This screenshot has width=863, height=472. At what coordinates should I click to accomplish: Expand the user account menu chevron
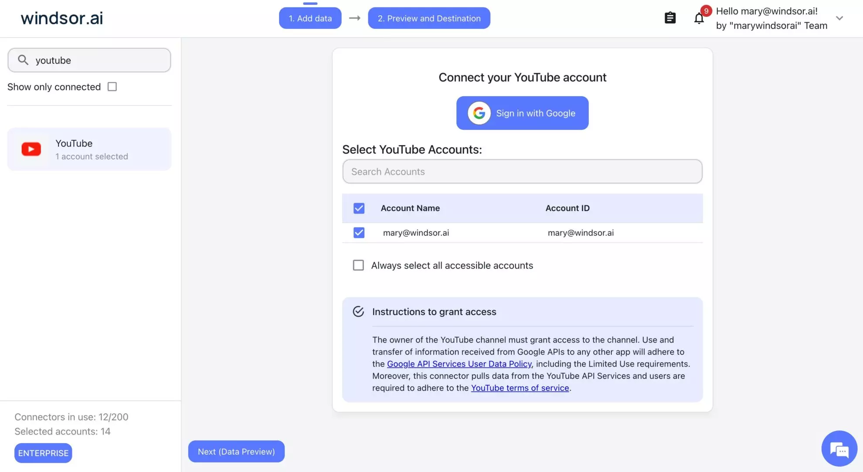point(839,18)
